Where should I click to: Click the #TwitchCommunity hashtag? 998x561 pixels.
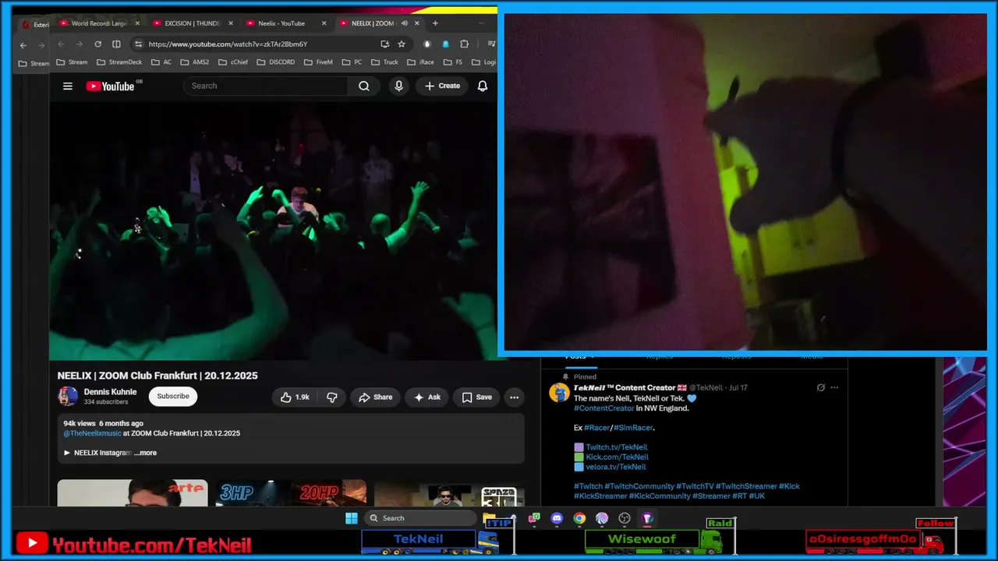[x=639, y=486]
